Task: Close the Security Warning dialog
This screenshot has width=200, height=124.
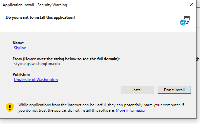Action: (191, 5)
